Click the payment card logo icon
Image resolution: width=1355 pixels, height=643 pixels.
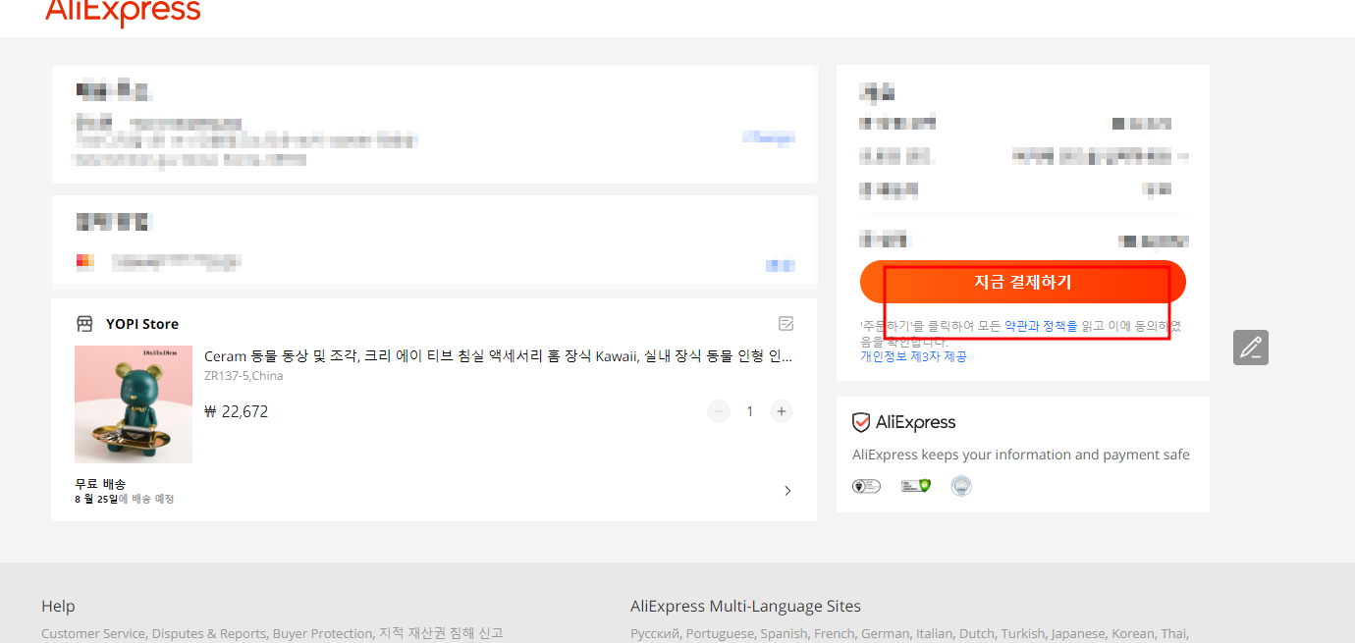click(x=84, y=261)
